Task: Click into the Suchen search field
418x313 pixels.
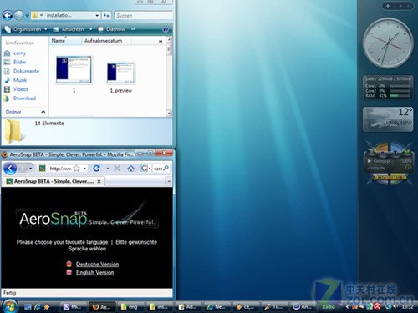Action: pos(143,15)
